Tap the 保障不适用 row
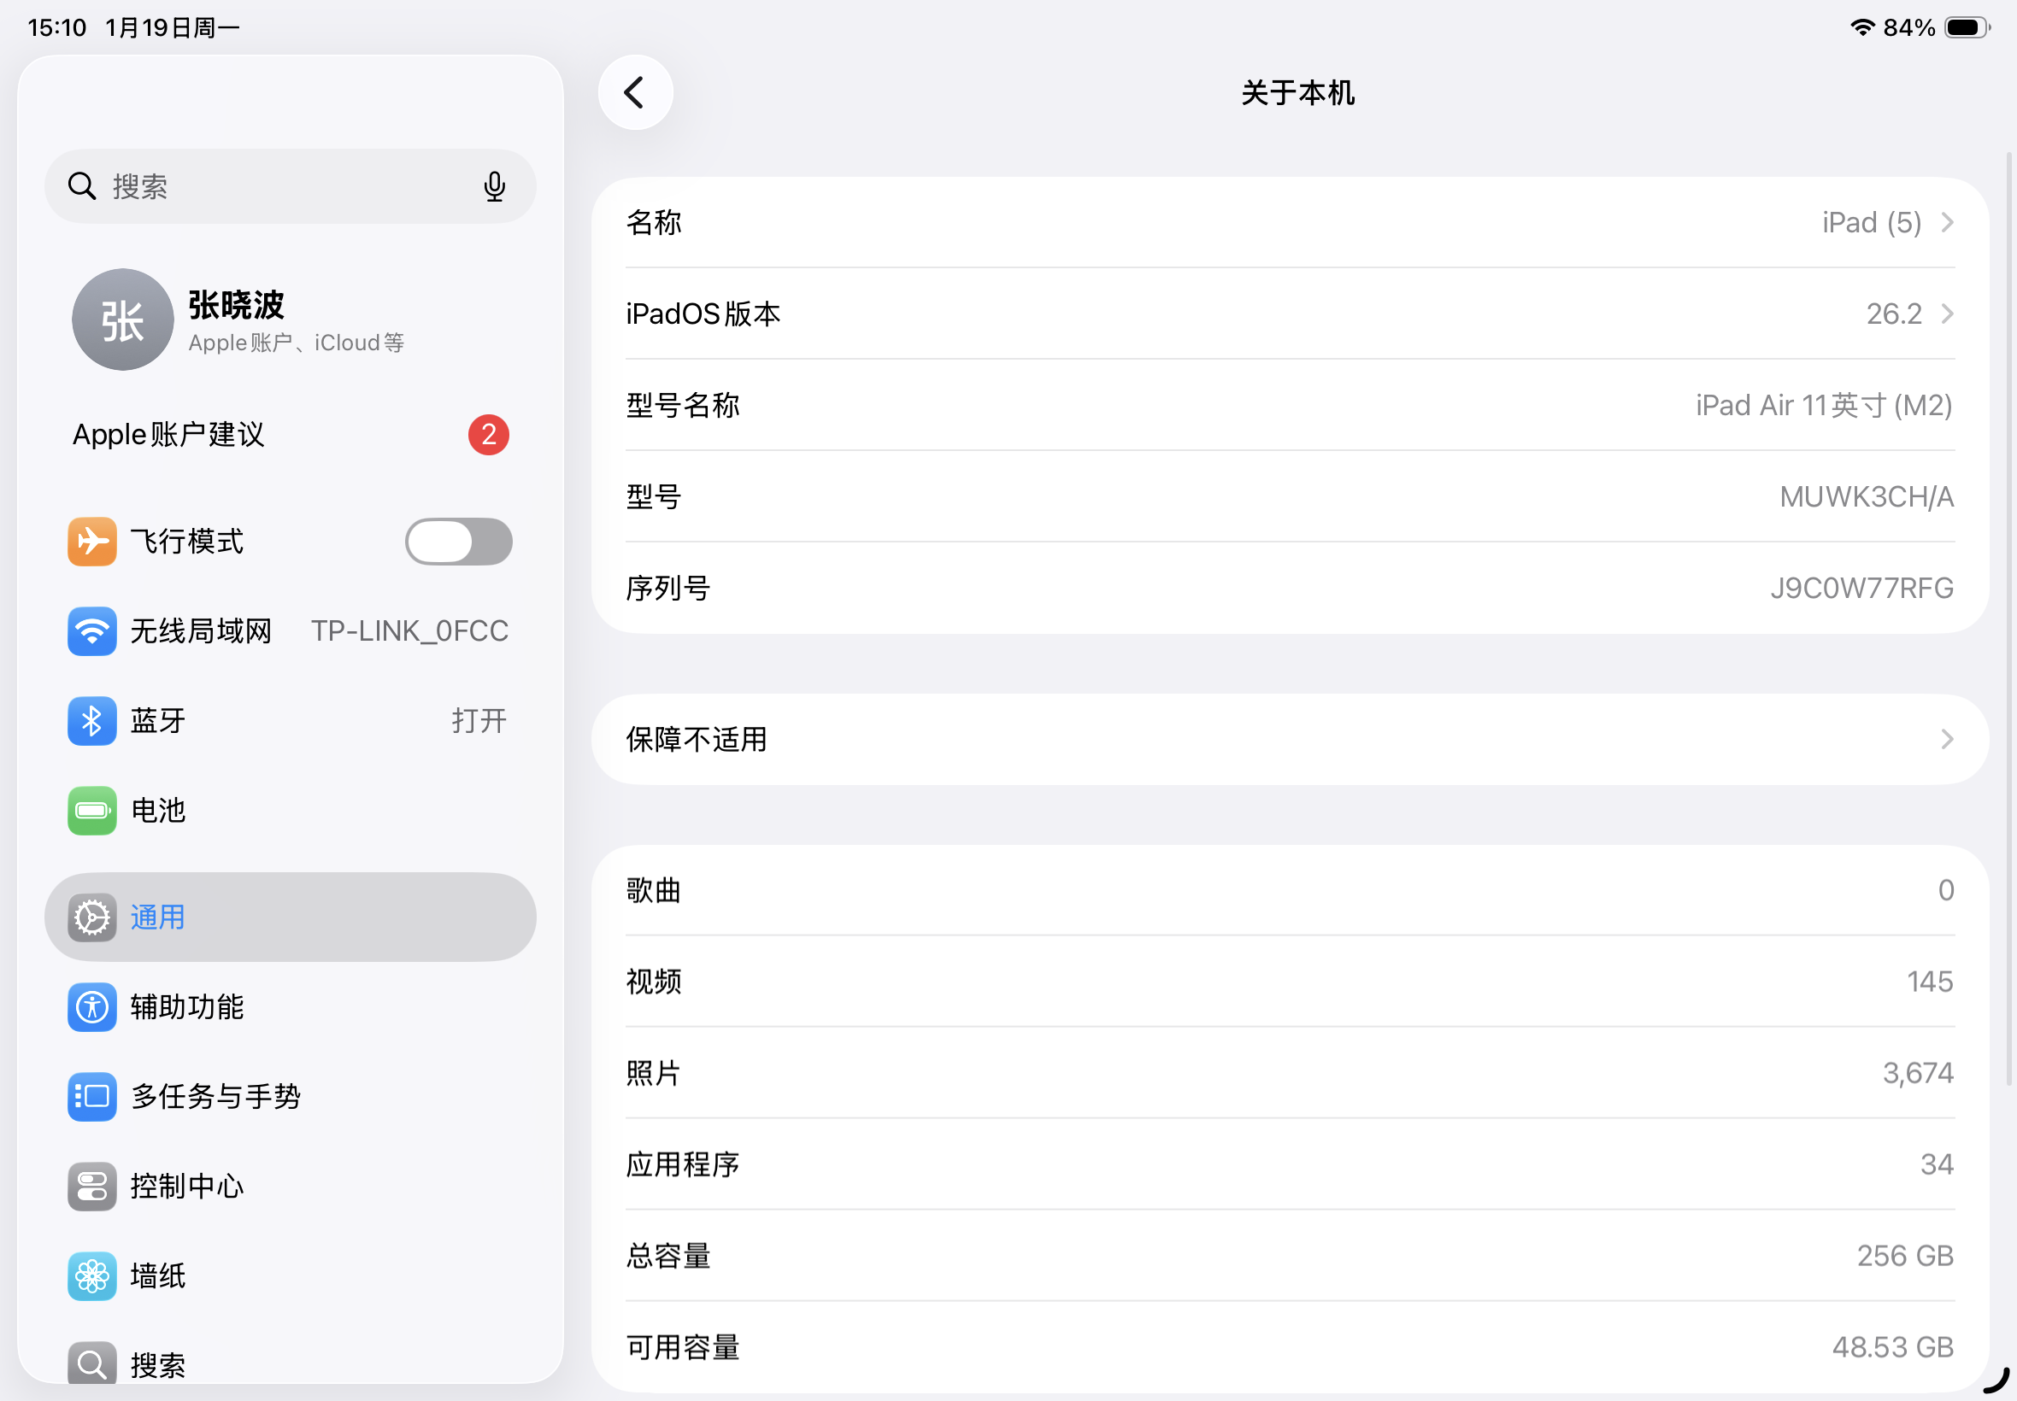Screen dimensions: 2017x1401 pyautogui.click(x=1290, y=740)
